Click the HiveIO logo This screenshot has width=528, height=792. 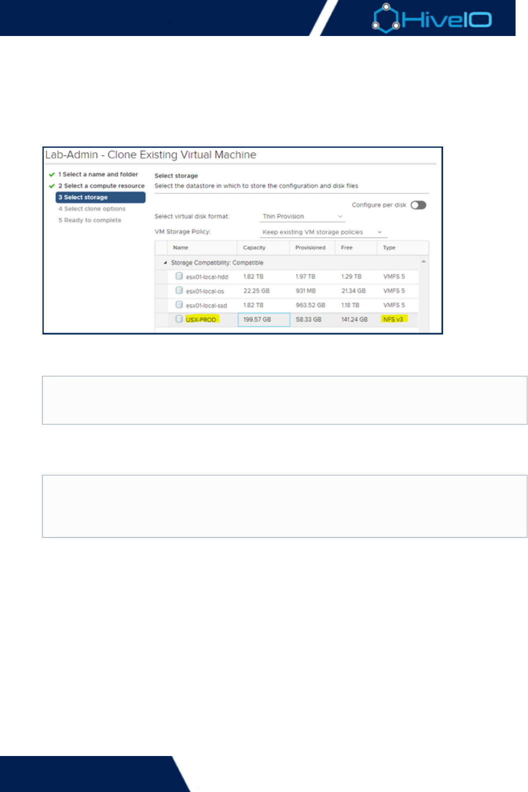432,18
